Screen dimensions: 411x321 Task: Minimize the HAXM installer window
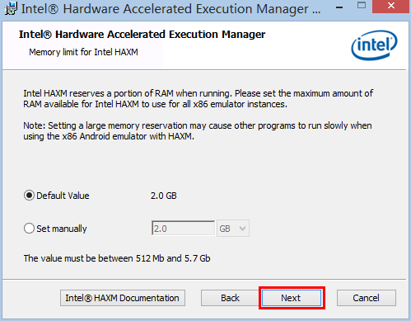tap(339, 7)
